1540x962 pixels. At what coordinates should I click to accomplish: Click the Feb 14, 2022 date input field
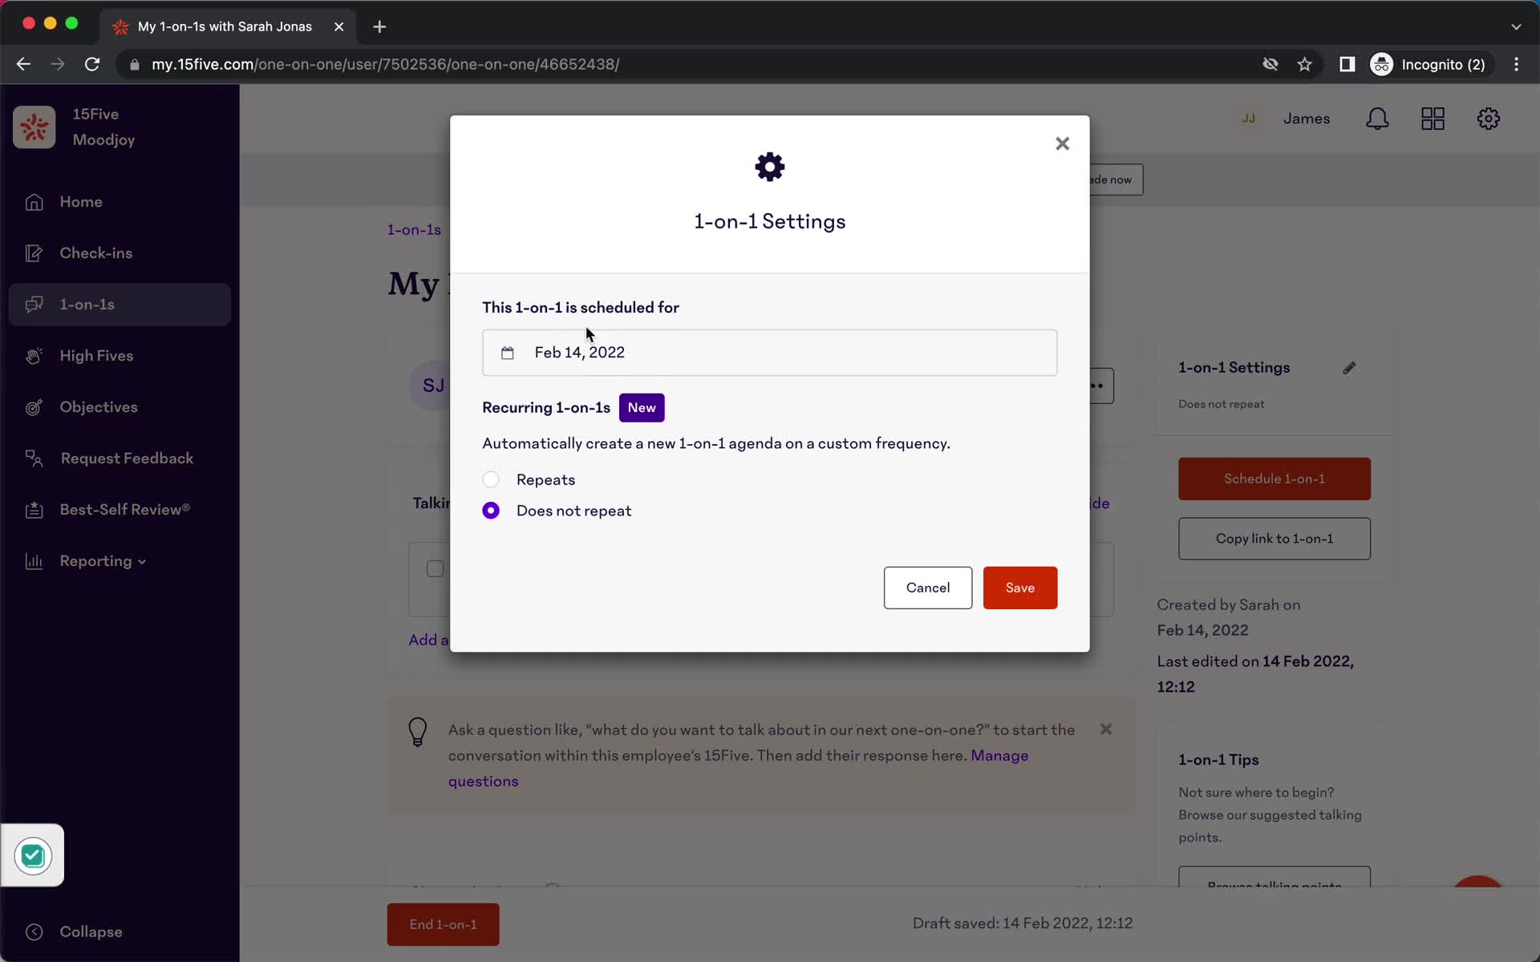click(769, 353)
